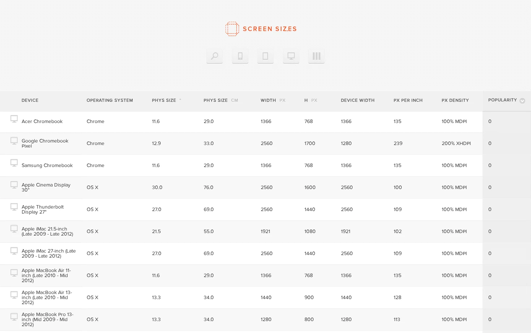This screenshot has height=333, width=531.
Task: Click physical size 76.0 cm value
Action: point(208,187)
